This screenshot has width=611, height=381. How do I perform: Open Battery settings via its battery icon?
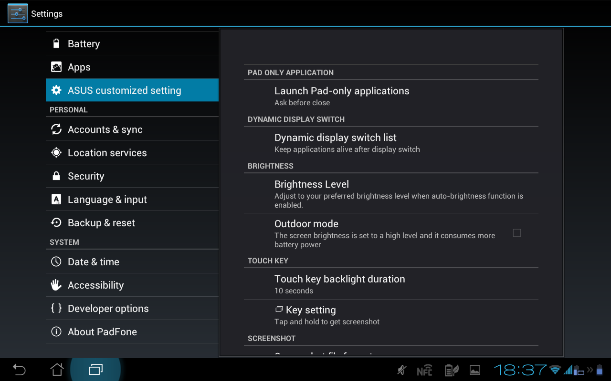[56, 44]
